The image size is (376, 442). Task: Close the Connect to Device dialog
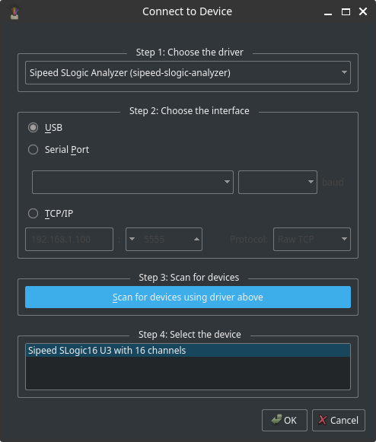(x=363, y=11)
